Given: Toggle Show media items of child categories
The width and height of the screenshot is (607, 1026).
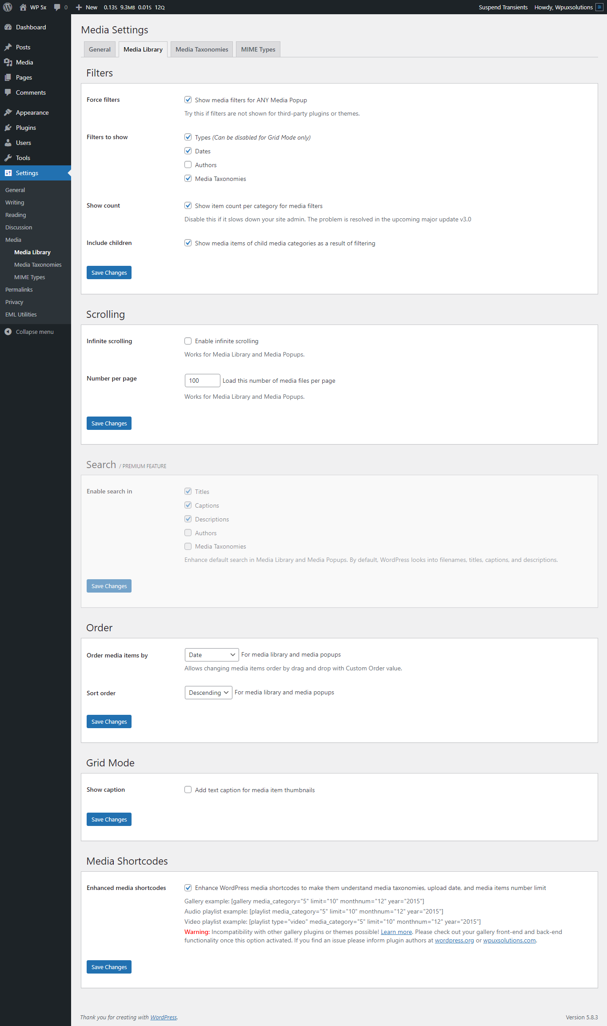Looking at the screenshot, I should 188,243.
